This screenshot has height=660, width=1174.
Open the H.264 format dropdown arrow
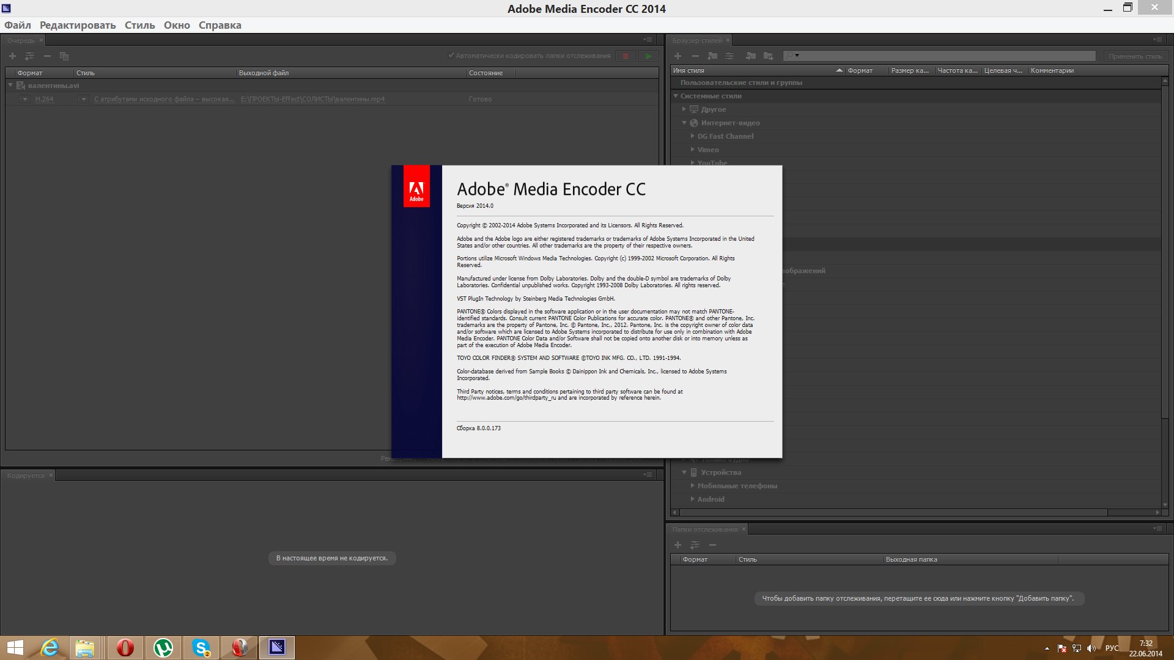click(x=24, y=99)
